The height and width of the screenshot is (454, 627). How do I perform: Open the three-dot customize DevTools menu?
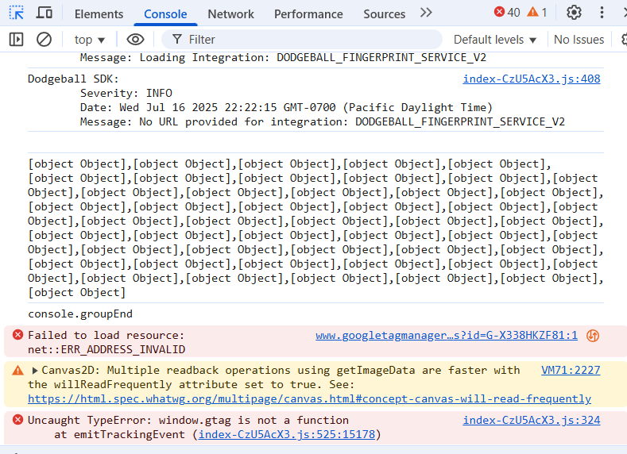click(x=602, y=13)
